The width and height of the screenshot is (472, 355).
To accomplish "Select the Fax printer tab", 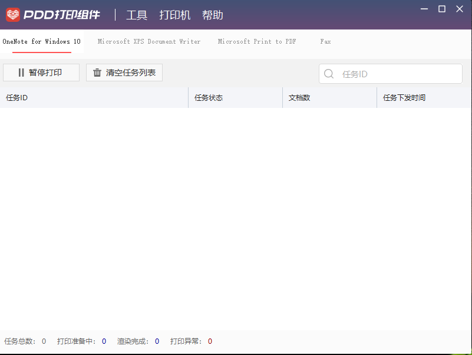I will tap(325, 42).
